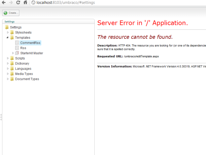206x155 pixels.
Task: Focus the address bar showing localhost:8103/umbraco
Action: pyautogui.click(x=118, y=2)
